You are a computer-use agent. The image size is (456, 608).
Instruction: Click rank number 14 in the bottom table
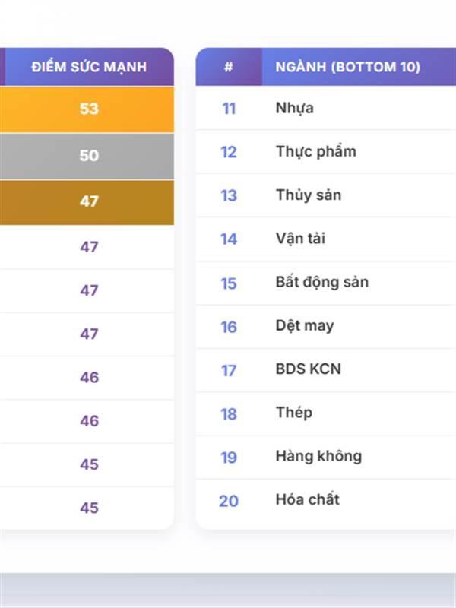(x=229, y=239)
